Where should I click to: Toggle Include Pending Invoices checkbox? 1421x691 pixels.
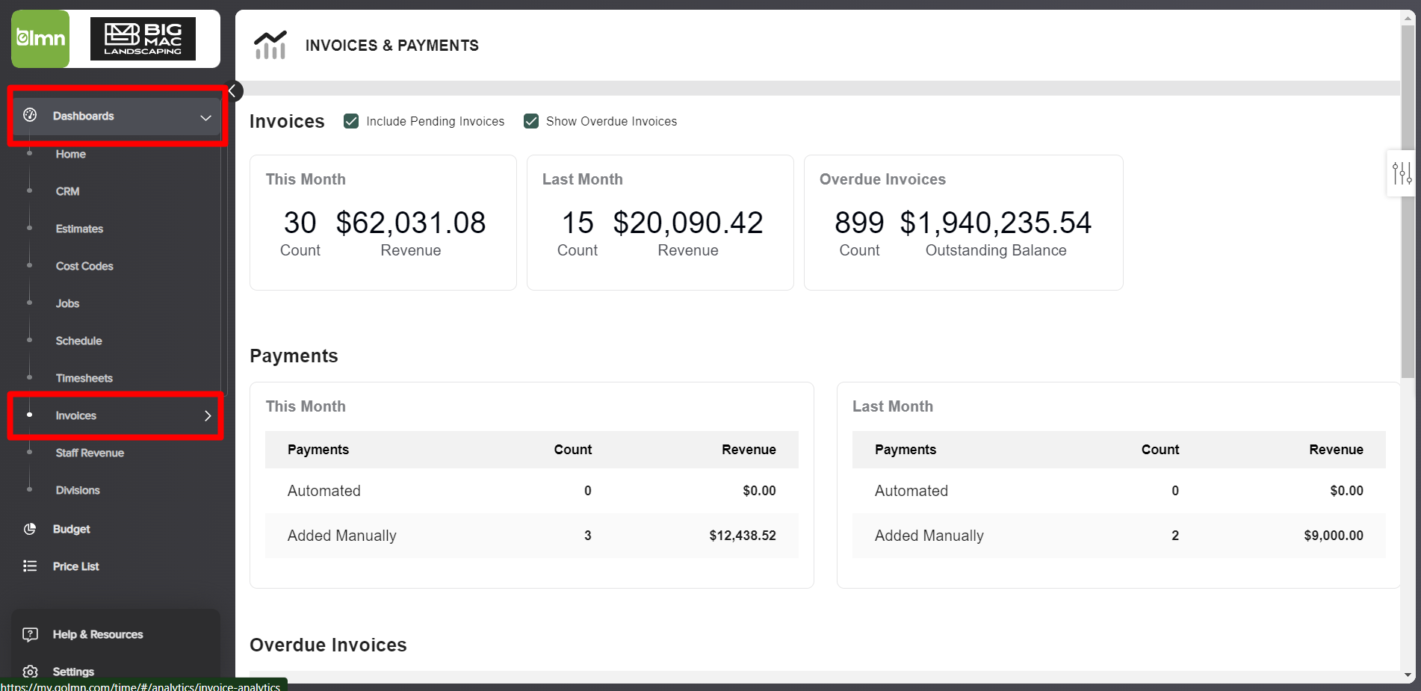pyautogui.click(x=351, y=121)
